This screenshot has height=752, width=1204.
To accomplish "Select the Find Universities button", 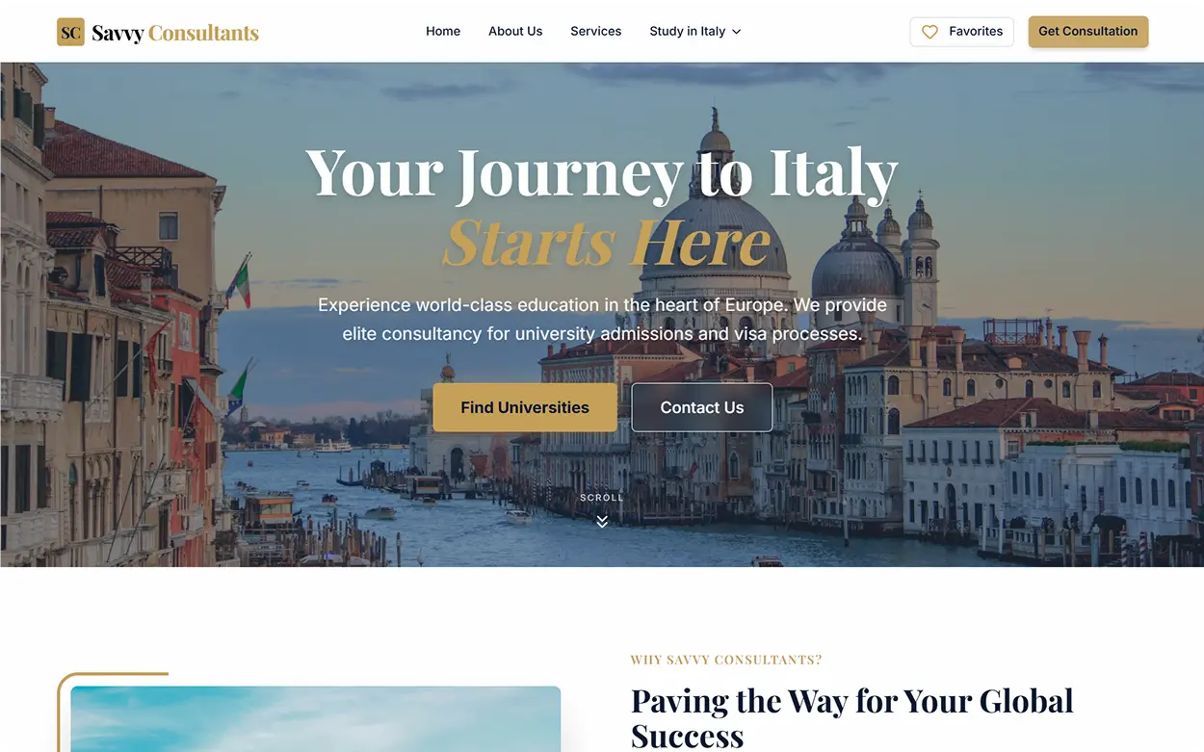I will [x=525, y=407].
